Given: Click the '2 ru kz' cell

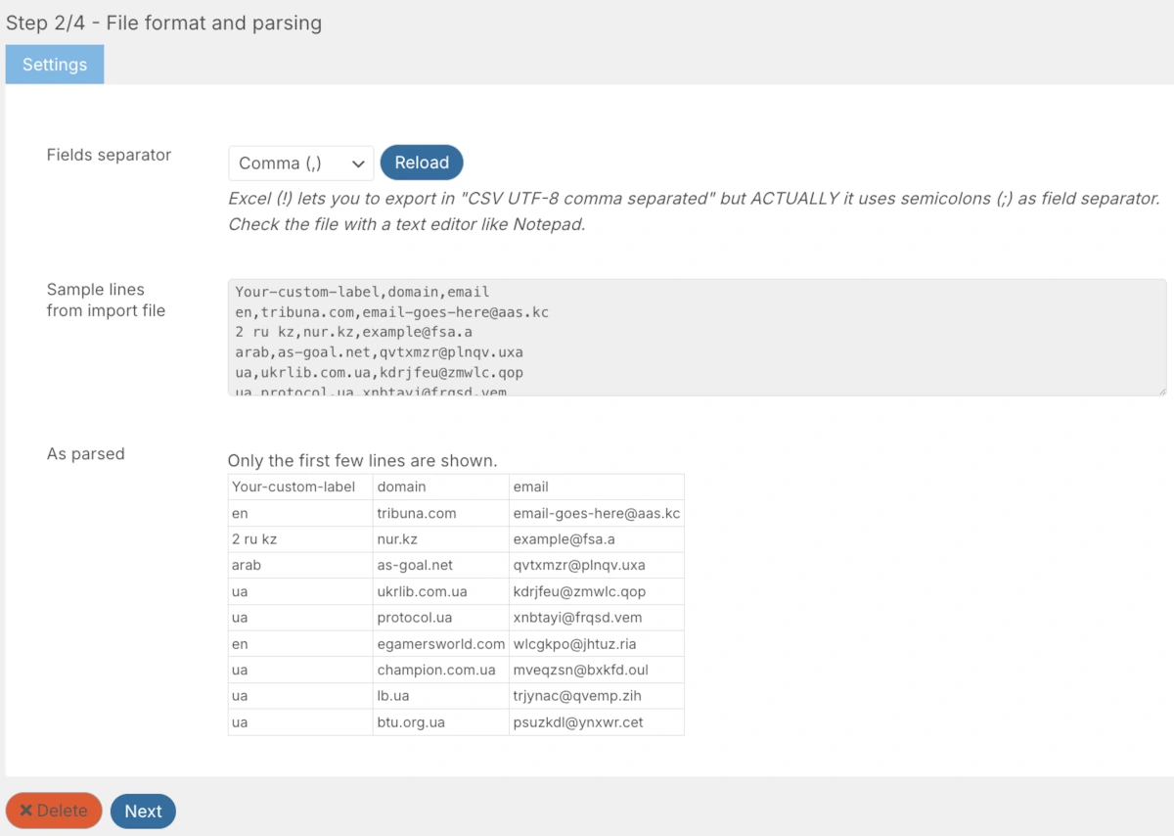Looking at the screenshot, I should [x=300, y=539].
